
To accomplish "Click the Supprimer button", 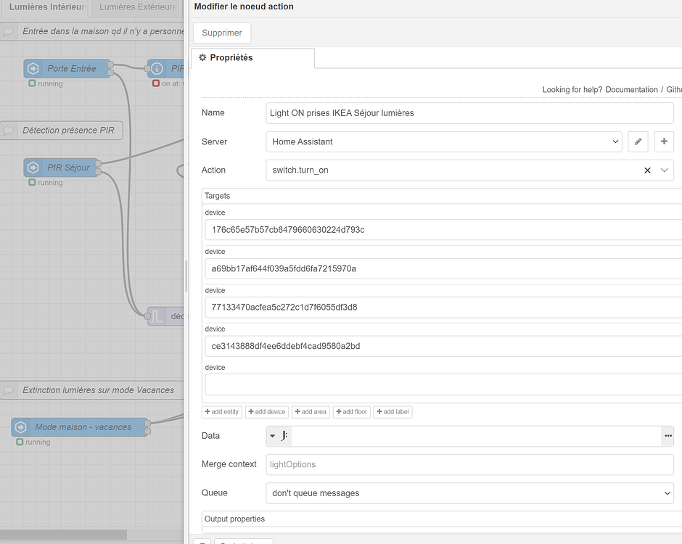I will [x=221, y=33].
